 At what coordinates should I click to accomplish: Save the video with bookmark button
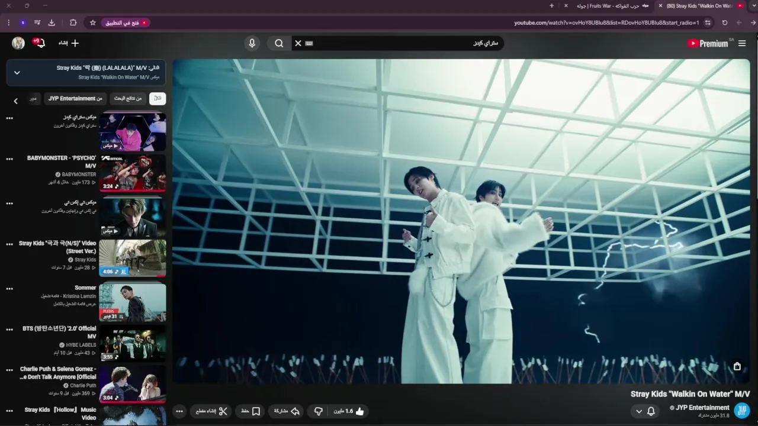pos(250,411)
